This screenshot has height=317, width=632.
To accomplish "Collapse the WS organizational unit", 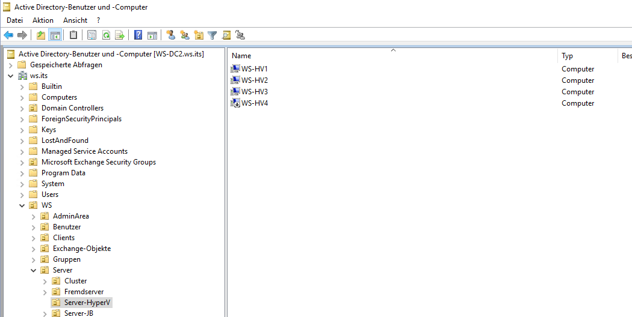I will coord(22,205).
